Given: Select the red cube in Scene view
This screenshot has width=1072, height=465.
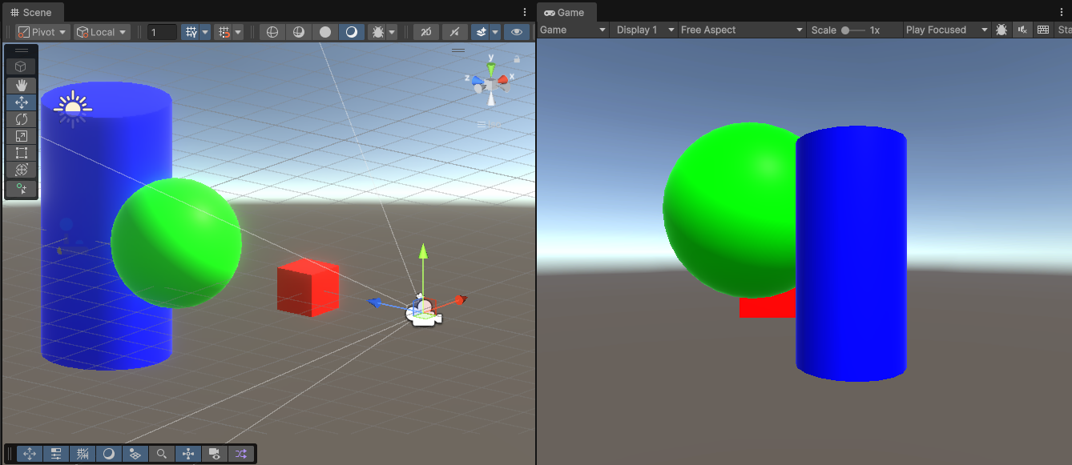Looking at the screenshot, I should click(x=308, y=287).
